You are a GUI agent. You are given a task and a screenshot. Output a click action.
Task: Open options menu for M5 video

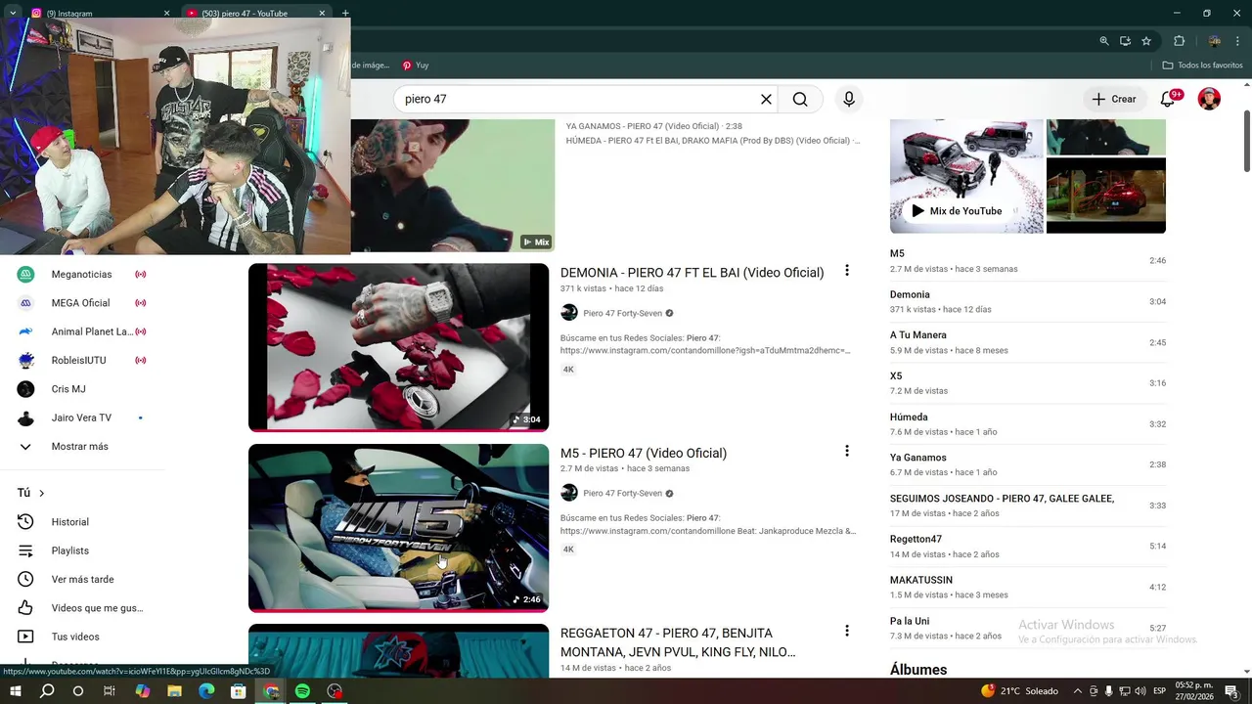click(847, 451)
